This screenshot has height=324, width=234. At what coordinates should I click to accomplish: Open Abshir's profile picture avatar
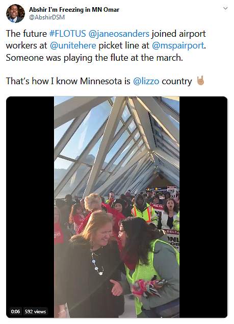coord(15,13)
